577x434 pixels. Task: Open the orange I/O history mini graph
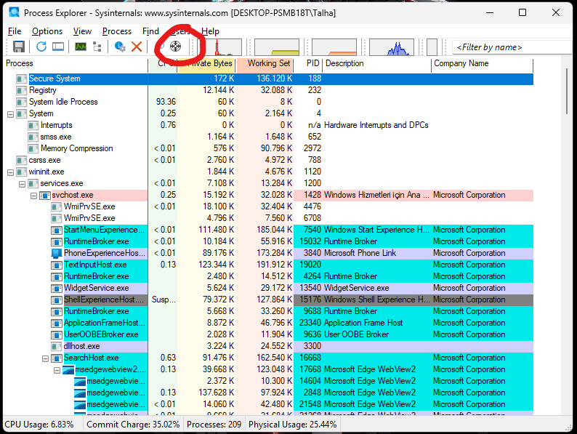(x=334, y=47)
